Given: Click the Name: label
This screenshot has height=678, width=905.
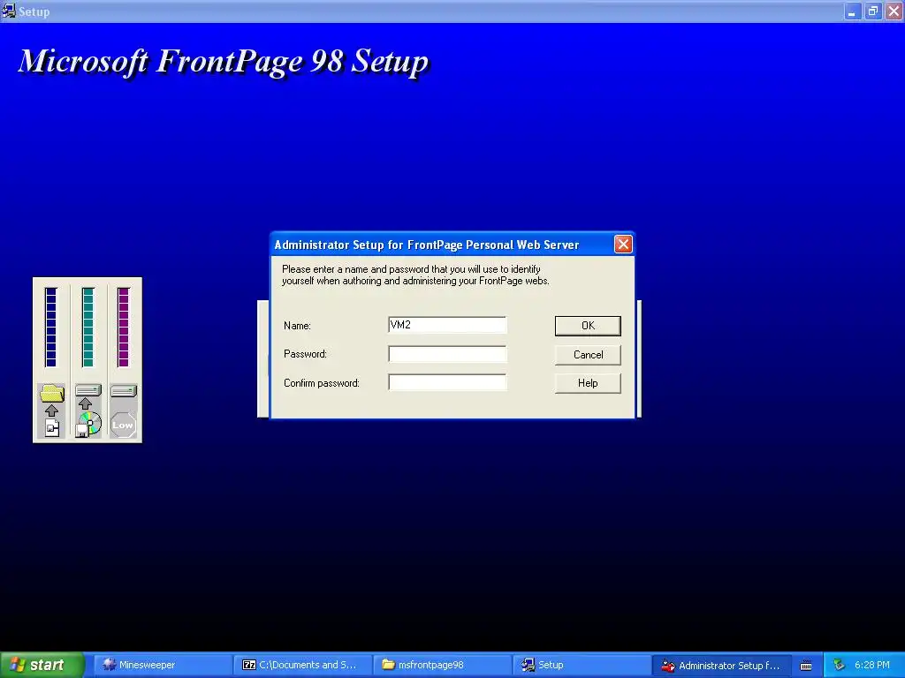Looking at the screenshot, I should point(297,326).
